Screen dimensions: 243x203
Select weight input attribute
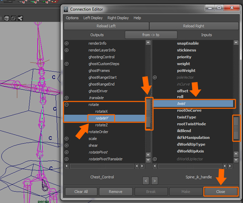click(x=183, y=64)
